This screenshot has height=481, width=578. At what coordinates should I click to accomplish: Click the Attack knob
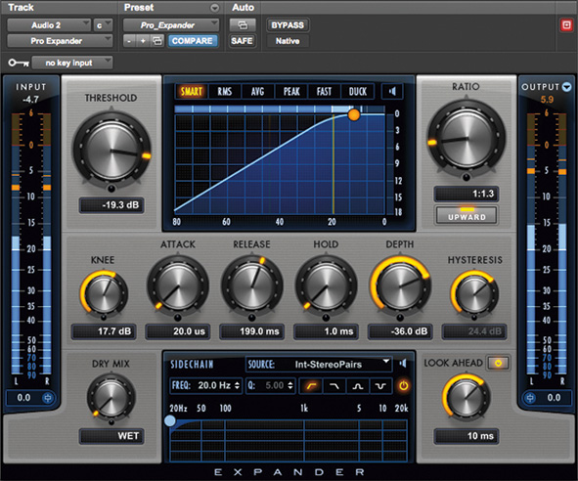(178, 286)
